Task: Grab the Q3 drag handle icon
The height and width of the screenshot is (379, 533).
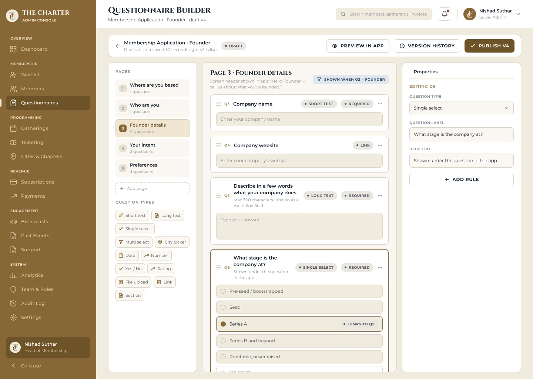Action: pyautogui.click(x=218, y=104)
